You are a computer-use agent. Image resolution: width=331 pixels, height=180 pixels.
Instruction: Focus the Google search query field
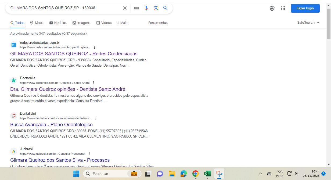[x=64, y=8]
